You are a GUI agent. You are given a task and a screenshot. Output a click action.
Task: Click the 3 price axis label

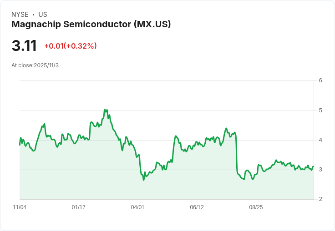(x=320, y=170)
